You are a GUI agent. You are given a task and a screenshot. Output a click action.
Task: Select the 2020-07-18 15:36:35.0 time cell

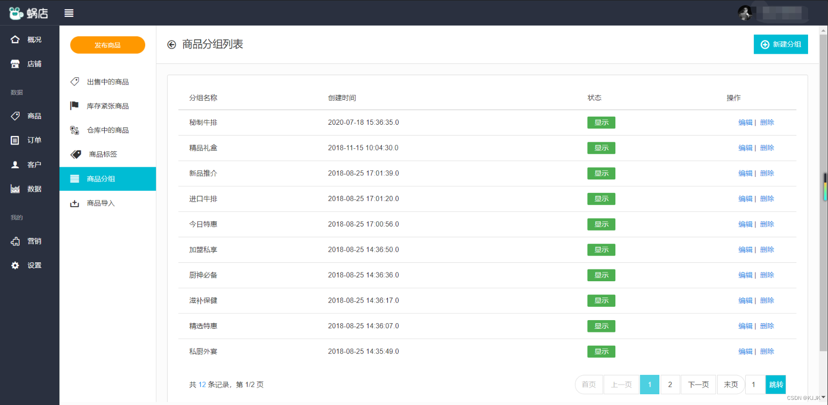(x=363, y=123)
